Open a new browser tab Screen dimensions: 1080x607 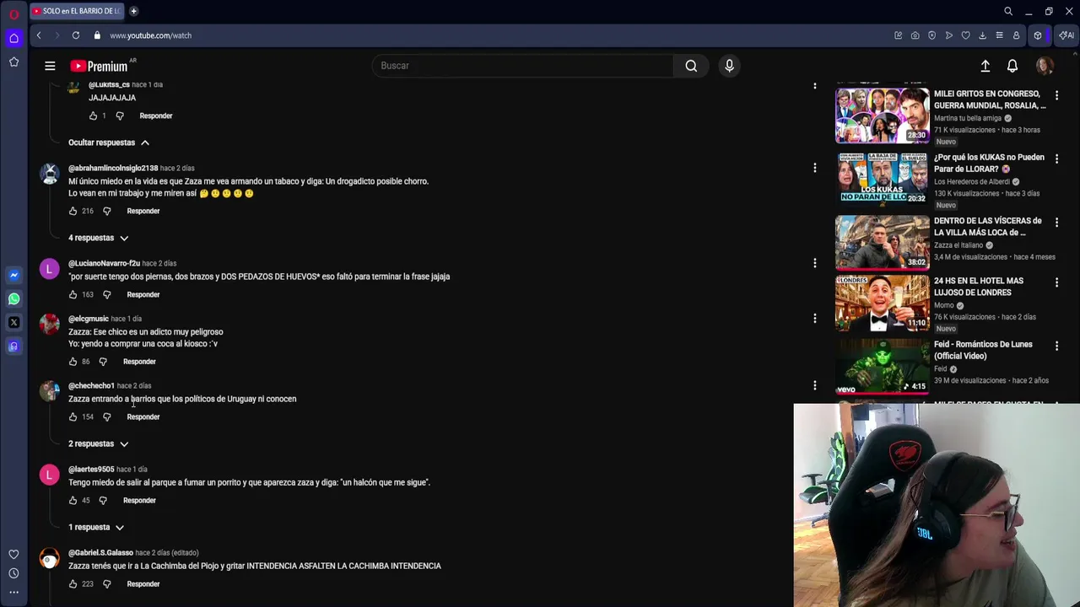click(133, 11)
